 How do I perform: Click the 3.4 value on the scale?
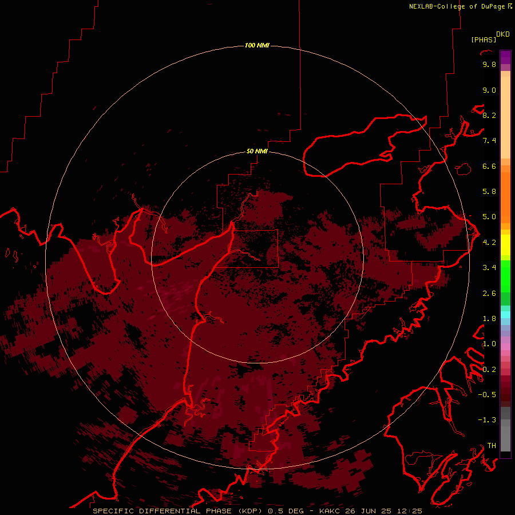coord(489,268)
